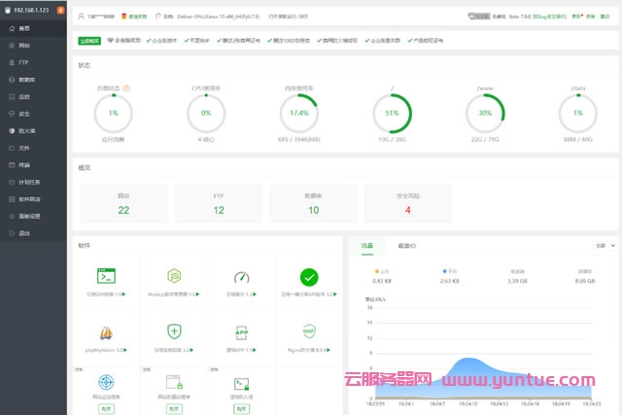Image resolution: width=622 pixels, height=415 pixels.
Task: Click the green checkmark API software icon
Action: [x=309, y=277]
